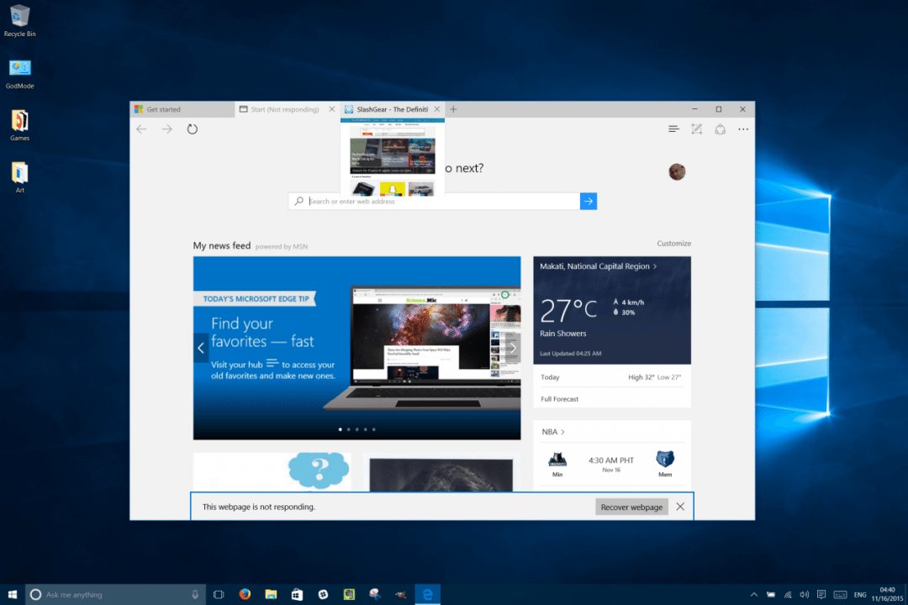This screenshot has height=605, width=908.
Task: Go forward with the forward arrow
Action: [166, 129]
